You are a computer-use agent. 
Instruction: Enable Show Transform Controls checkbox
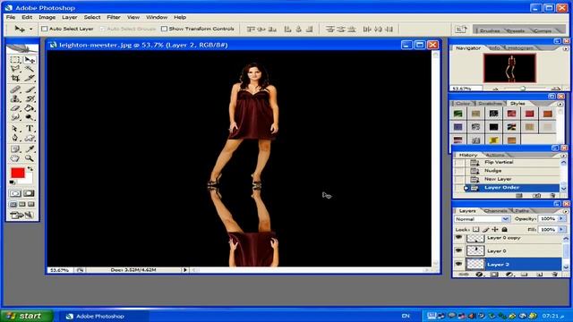click(x=164, y=29)
